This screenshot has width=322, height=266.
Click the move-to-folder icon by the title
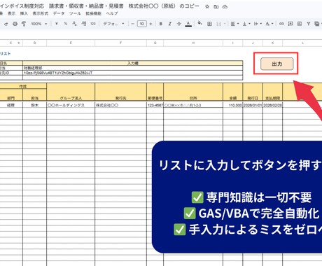(216, 6)
